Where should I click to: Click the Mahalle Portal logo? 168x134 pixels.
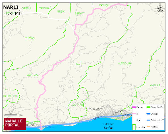tap(15, 124)
